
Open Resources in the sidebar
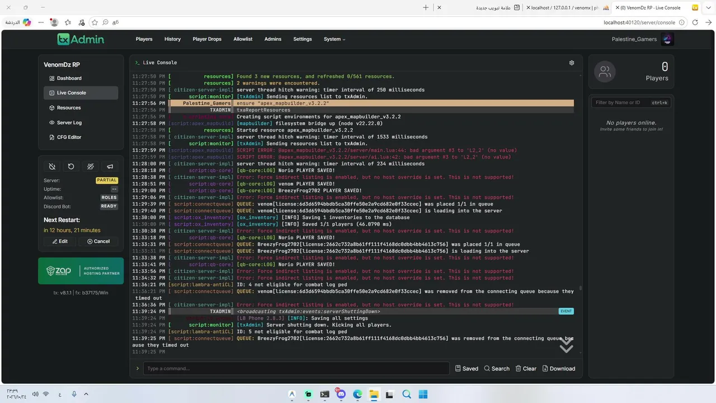click(x=81, y=107)
